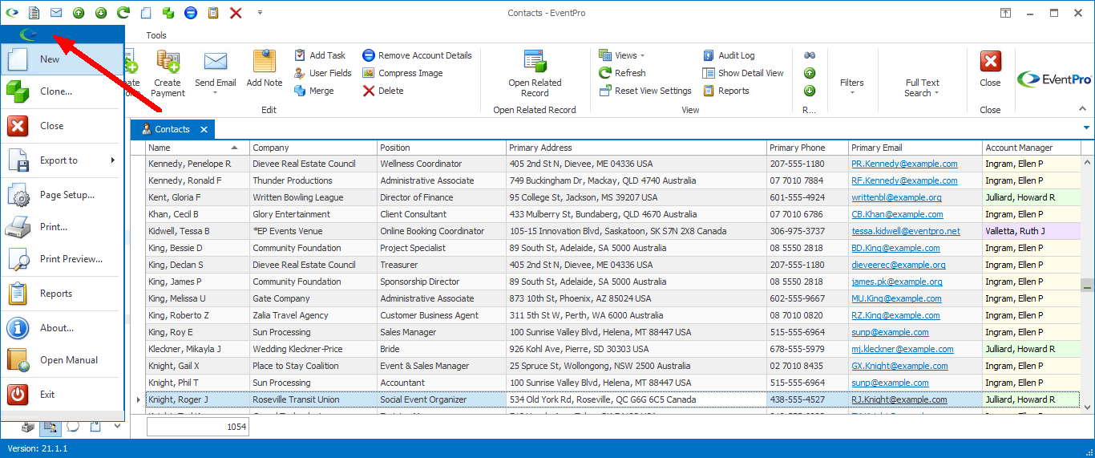
Task: Click the blank page icon in quick access toolbar
Action: [x=146, y=13]
